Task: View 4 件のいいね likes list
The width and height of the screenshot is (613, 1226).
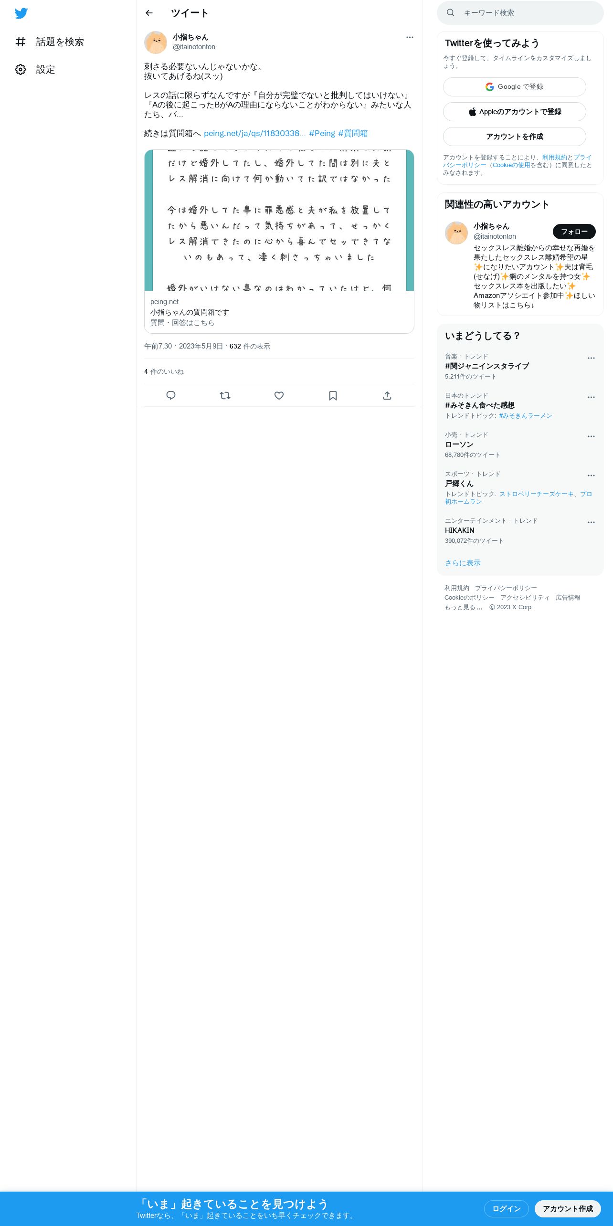Action: (164, 371)
